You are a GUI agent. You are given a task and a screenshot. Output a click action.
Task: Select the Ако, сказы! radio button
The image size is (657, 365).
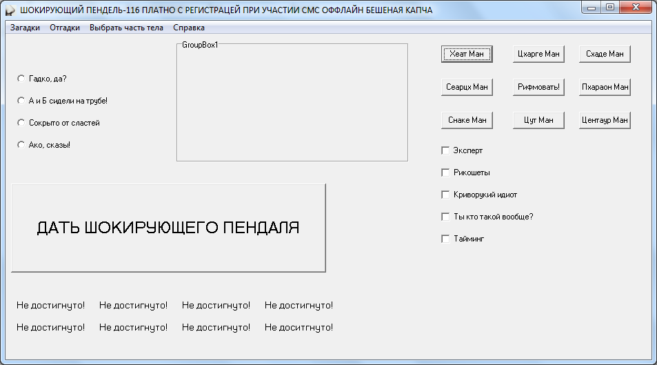tap(21, 145)
